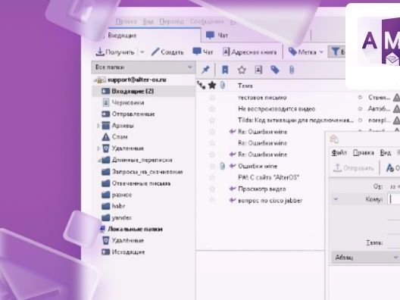Open the Адресная книга
Screen dimensions: 400x300
click(x=250, y=52)
